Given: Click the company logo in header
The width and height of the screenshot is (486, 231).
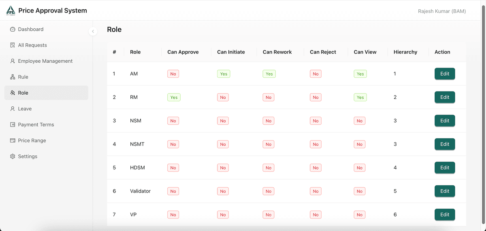Looking at the screenshot, I should (x=11, y=11).
